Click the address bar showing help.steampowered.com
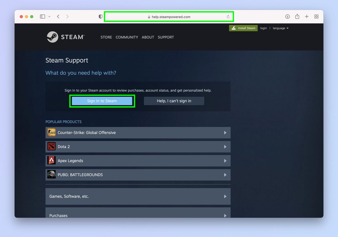The image size is (338, 237). tap(169, 16)
